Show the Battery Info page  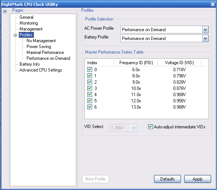(29, 64)
